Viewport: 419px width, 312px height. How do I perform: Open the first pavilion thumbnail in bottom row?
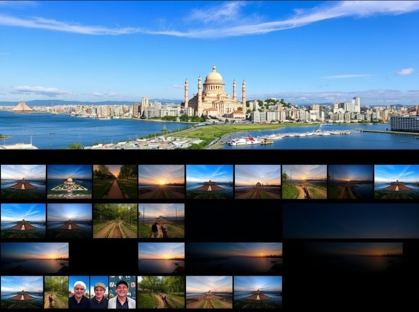(22, 292)
